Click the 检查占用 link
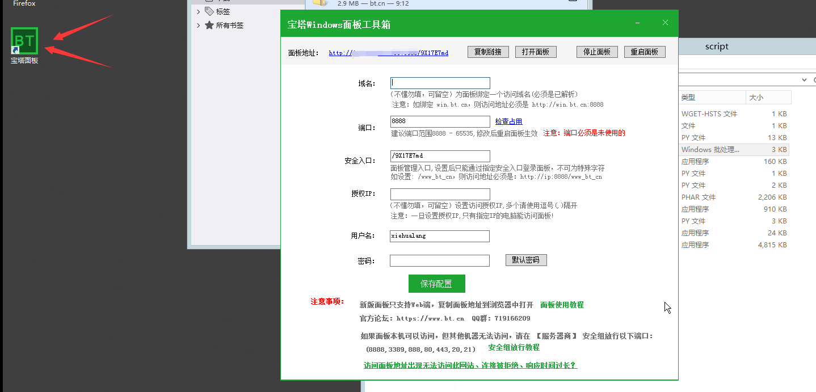The image size is (816, 392). 508,121
